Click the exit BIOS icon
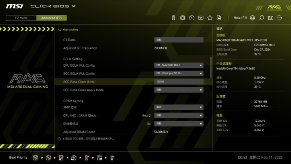The image size is (291, 164). tap(280, 18)
